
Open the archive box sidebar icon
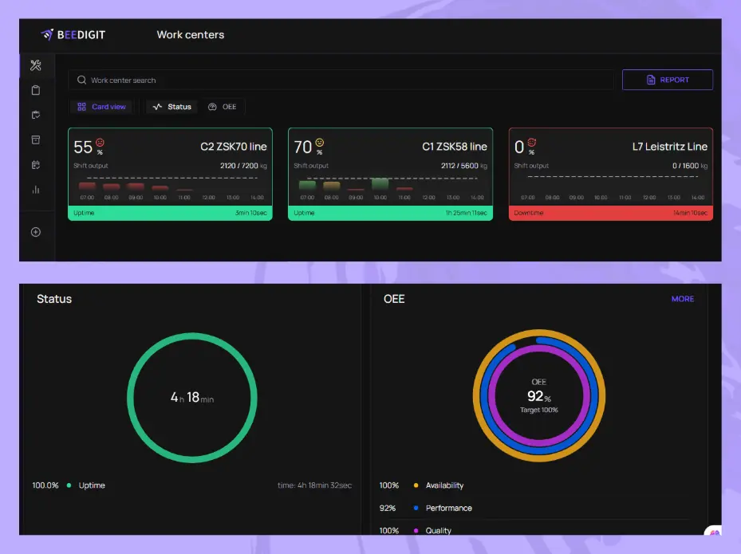pyautogui.click(x=36, y=139)
